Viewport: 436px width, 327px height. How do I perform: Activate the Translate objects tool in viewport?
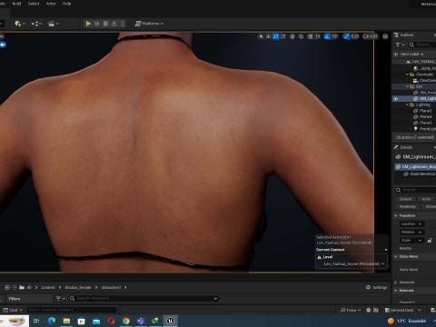click(x=268, y=36)
